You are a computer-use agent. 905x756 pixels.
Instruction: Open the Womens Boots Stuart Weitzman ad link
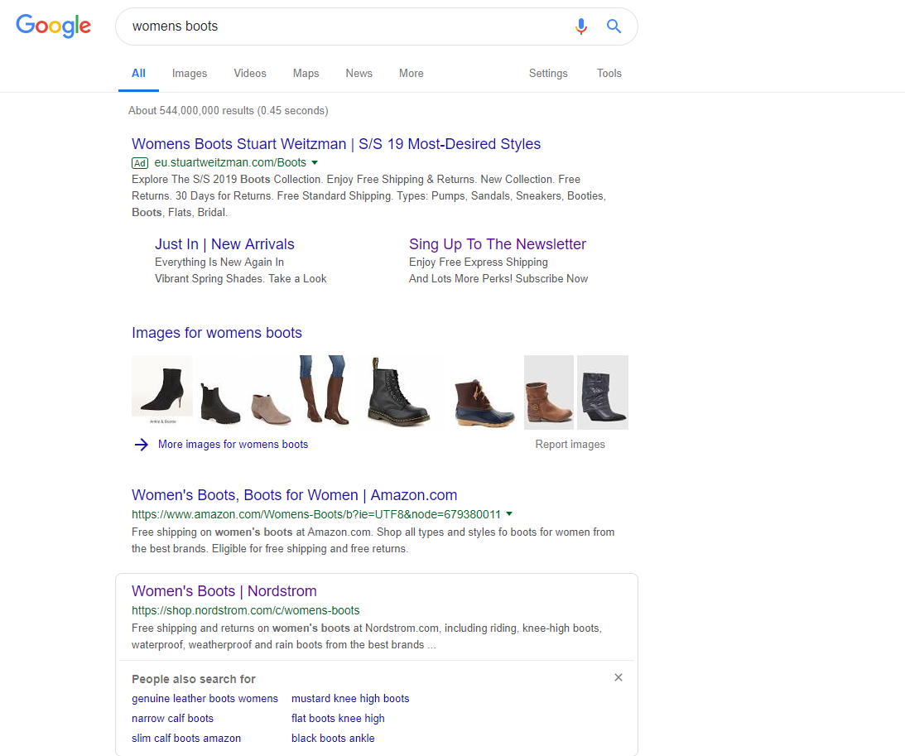336,144
